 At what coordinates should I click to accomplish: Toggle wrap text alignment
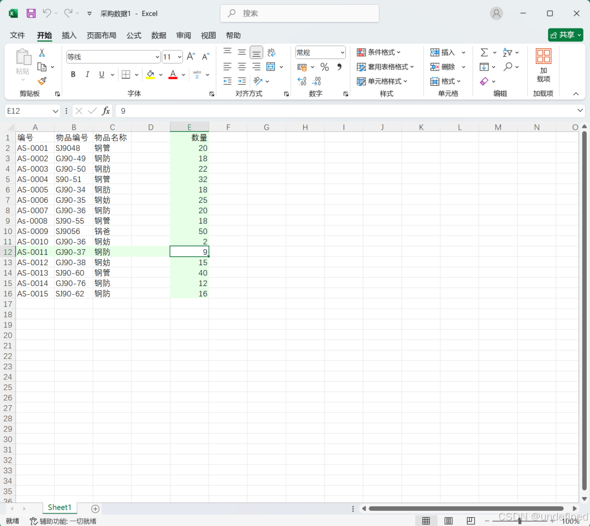point(271,52)
